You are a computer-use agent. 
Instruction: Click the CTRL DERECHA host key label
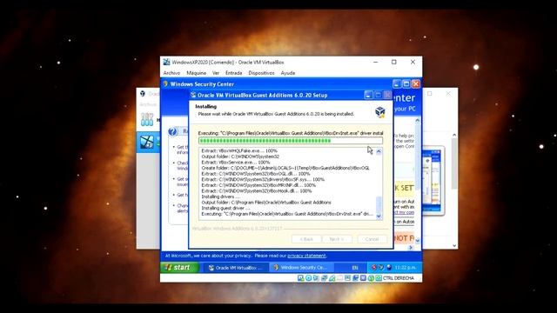click(399, 278)
